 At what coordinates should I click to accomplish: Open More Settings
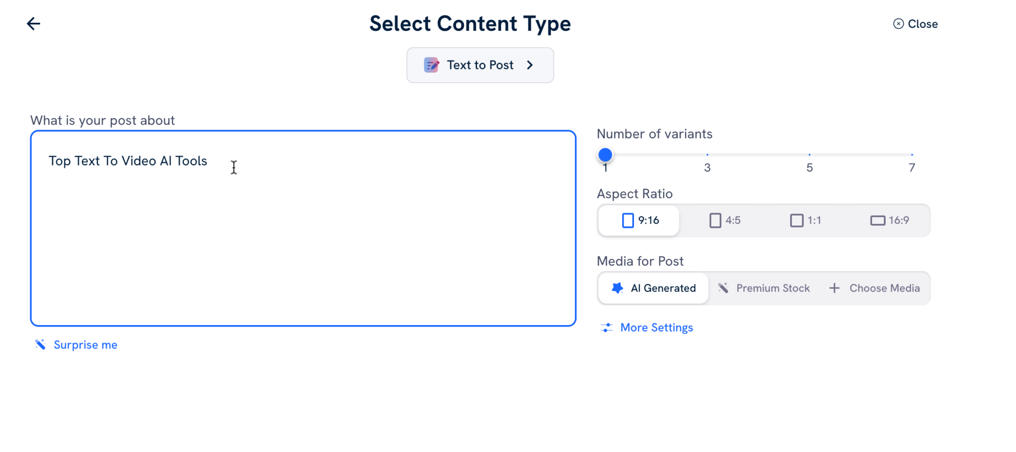coord(657,327)
